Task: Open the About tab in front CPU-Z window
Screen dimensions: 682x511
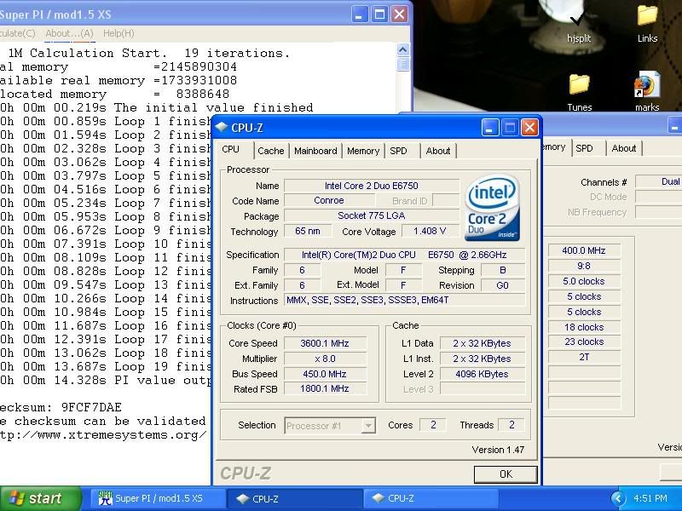Action: click(438, 151)
